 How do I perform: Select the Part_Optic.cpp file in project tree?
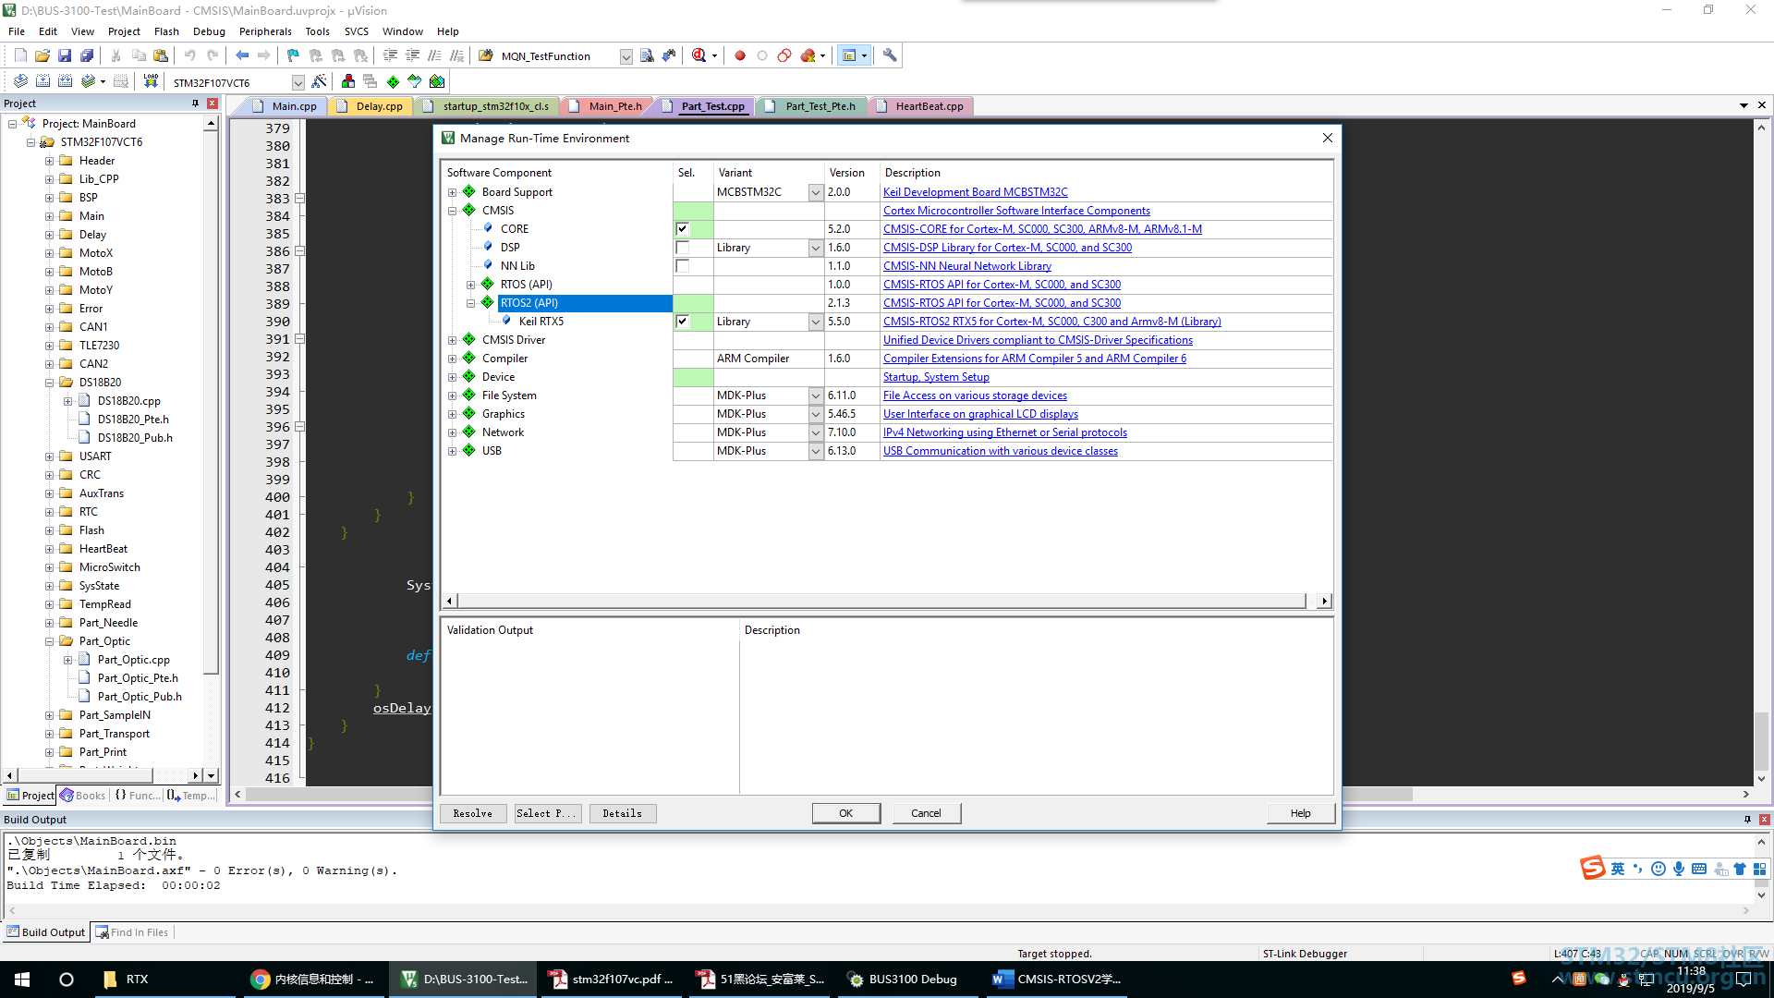point(134,660)
